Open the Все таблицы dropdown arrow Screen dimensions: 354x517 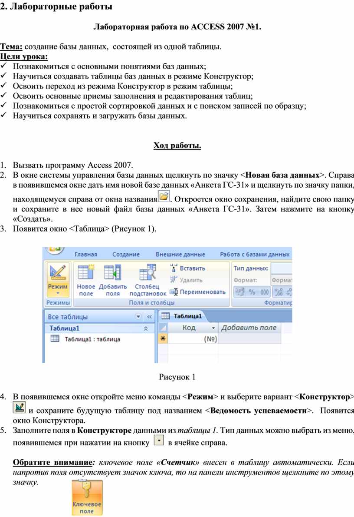tap(138, 317)
